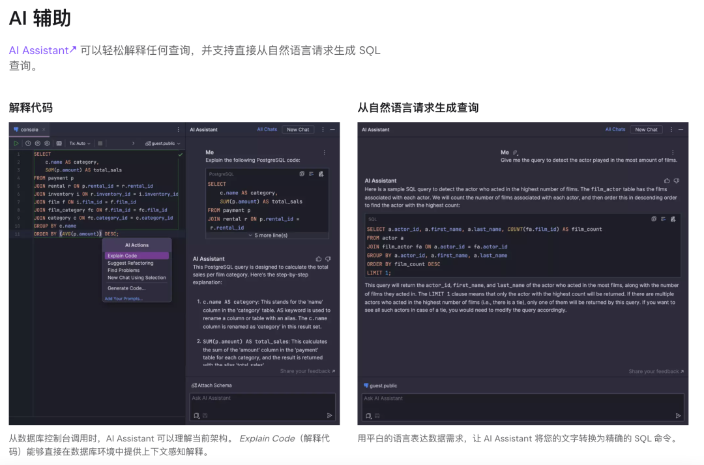
Task: Click the Stop square icon in console toolbar
Action: tap(100, 143)
